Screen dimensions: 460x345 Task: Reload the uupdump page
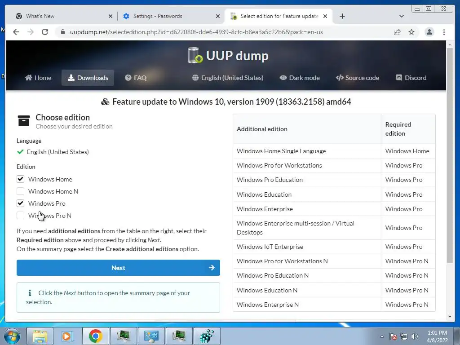click(x=45, y=32)
